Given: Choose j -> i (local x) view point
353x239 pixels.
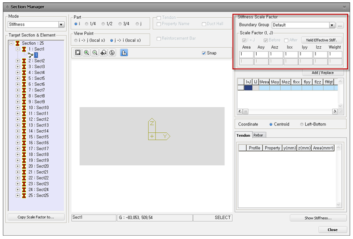Looking at the screenshot, I should pos(111,40).
